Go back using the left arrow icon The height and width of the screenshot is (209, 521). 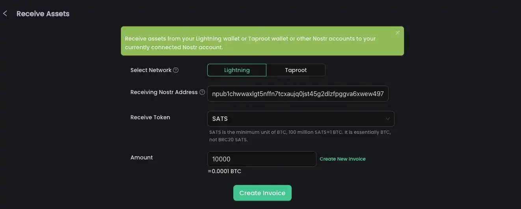coord(5,14)
